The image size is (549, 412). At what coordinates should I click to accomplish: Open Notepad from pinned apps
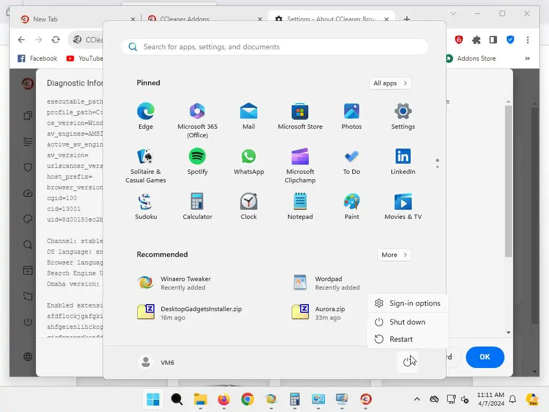(x=300, y=207)
